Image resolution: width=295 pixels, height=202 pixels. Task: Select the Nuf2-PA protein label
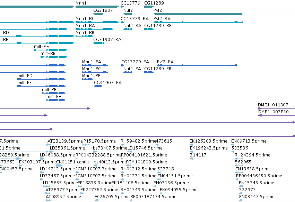[x=132, y=69]
